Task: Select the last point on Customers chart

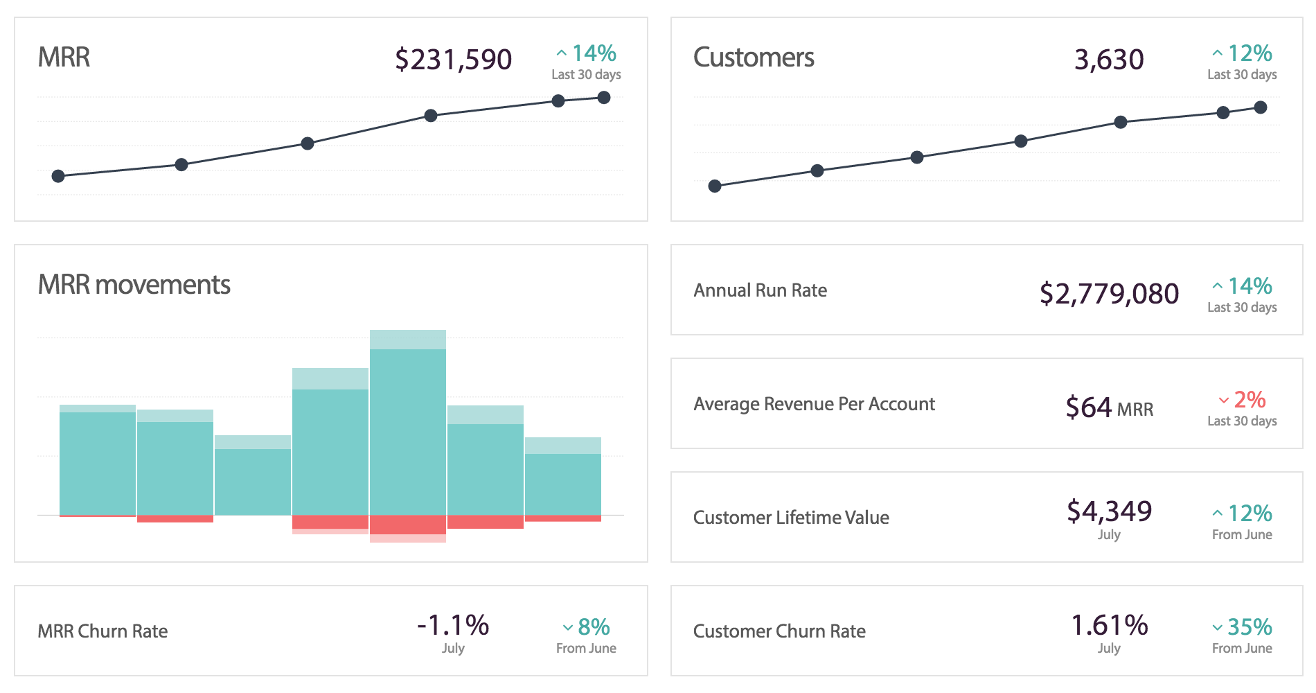Action: click(x=1261, y=107)
